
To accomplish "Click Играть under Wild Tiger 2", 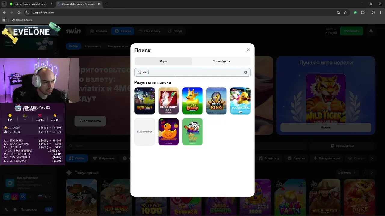I will tap(325, 127).
